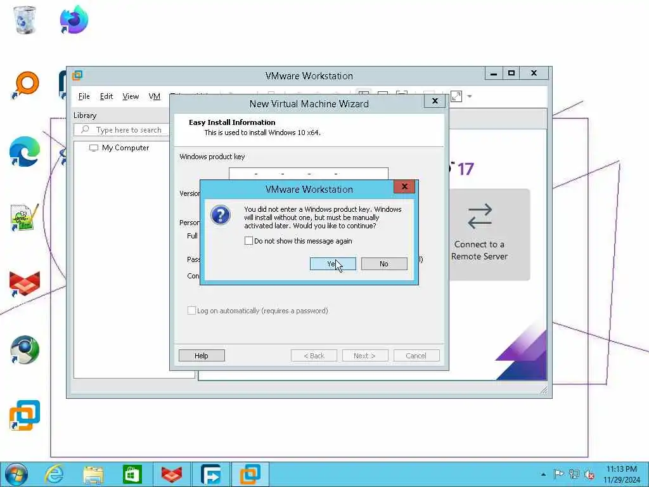Click Yes in the product key prompt

[333, 264]
